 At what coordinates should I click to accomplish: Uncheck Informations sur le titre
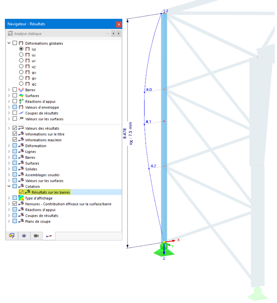[15, 134]
